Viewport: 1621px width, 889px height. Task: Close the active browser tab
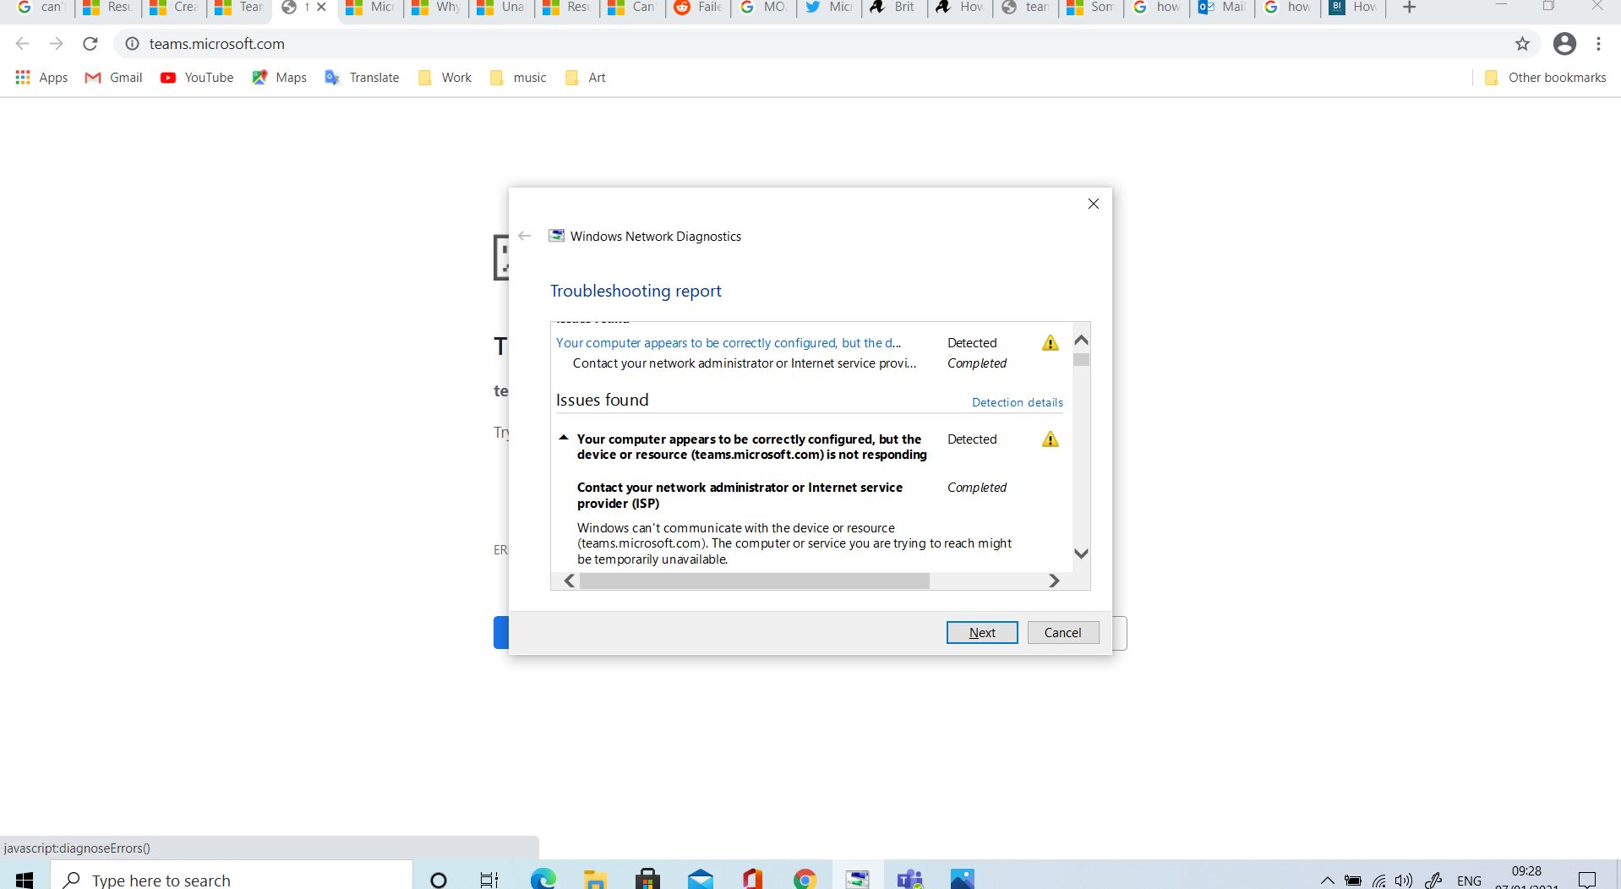click(x=321, y=7)
